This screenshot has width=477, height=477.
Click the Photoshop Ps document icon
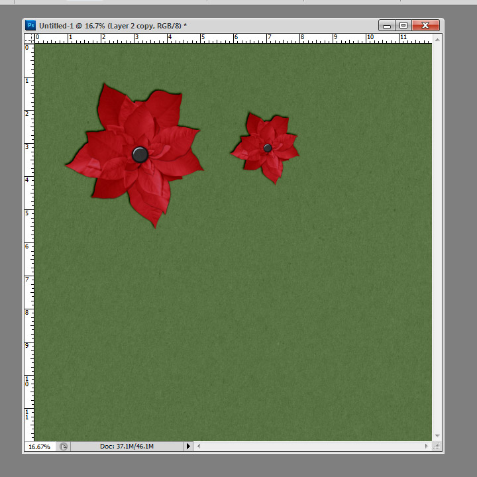(x=30, y=25)
